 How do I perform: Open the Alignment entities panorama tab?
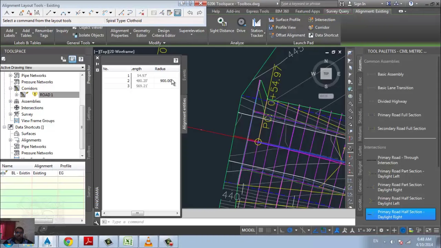coord(184,114)
